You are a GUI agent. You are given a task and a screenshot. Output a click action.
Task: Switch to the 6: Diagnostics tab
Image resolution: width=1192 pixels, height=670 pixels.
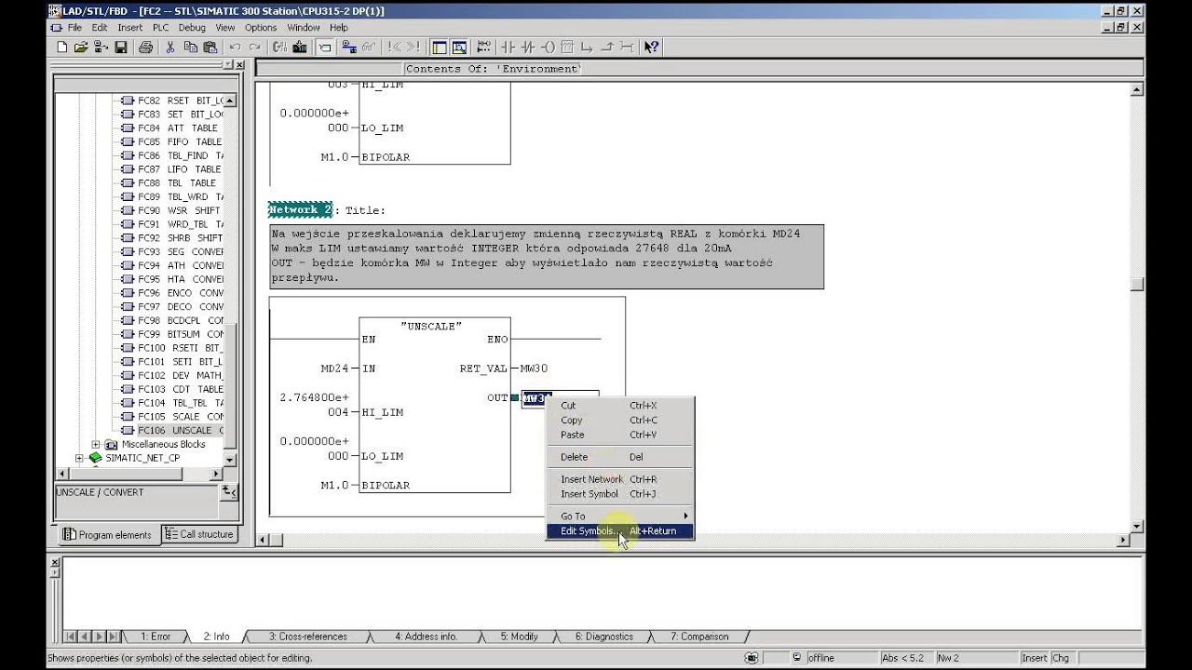[x=603, y=636]
